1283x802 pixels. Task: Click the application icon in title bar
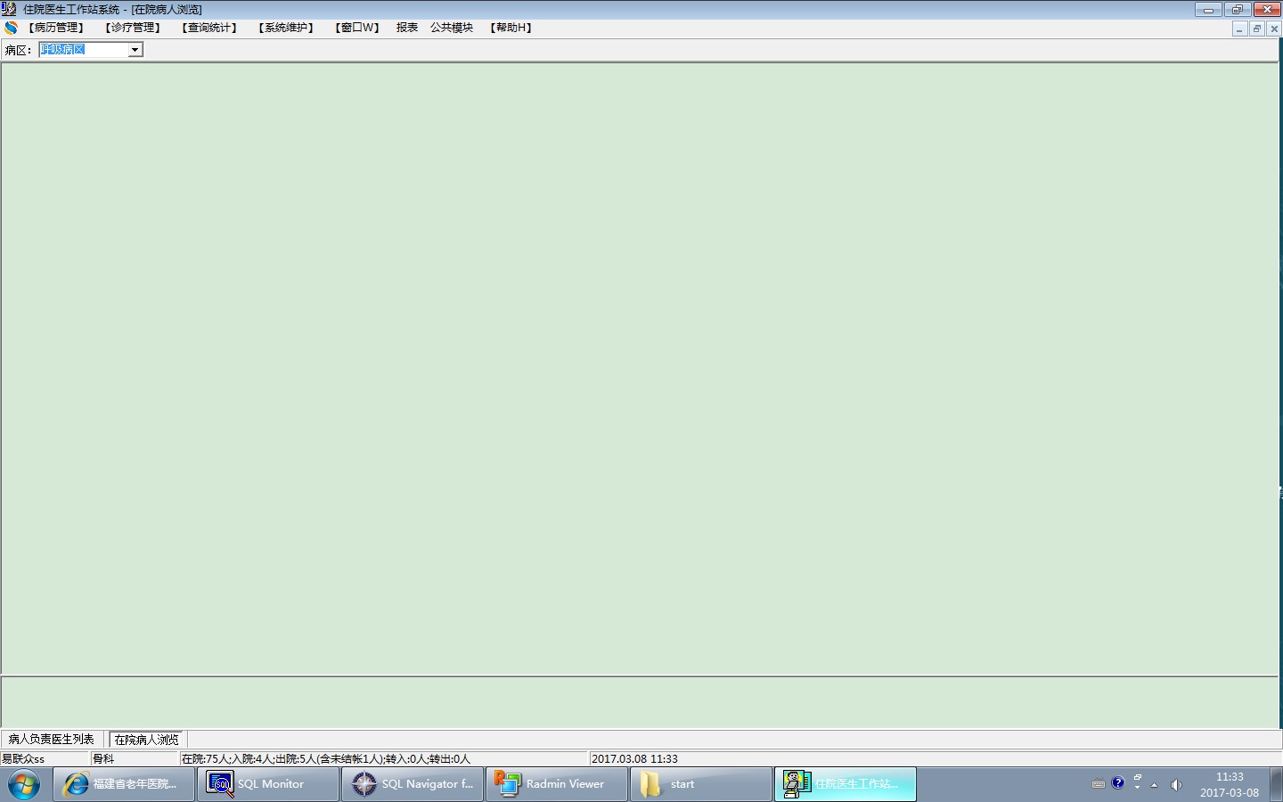click(9, 9)
